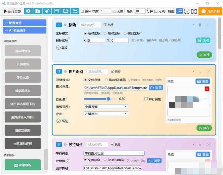Open 配置变量 panel
Image resolution: width=223 pixels, height=175 pixels.
24,23
